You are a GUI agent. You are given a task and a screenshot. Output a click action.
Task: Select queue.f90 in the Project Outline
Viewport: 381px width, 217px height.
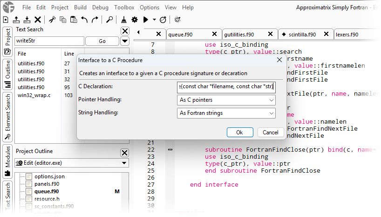[47, 191]
